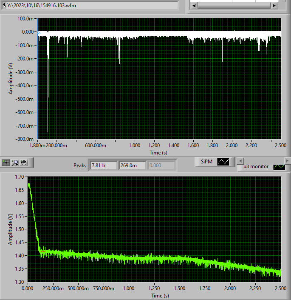This screenshot has width=291, height=300.
Task: Click the upper graph x-axis value 1.000
Action: click(135, 146)
